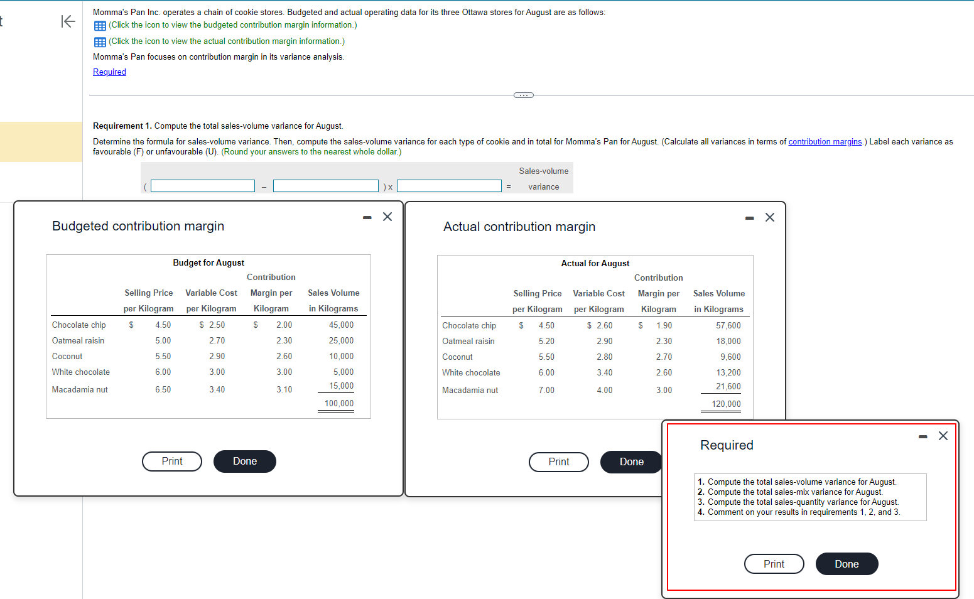Click actual White chocolate row label
974x599 pixels.
[471, 373]
